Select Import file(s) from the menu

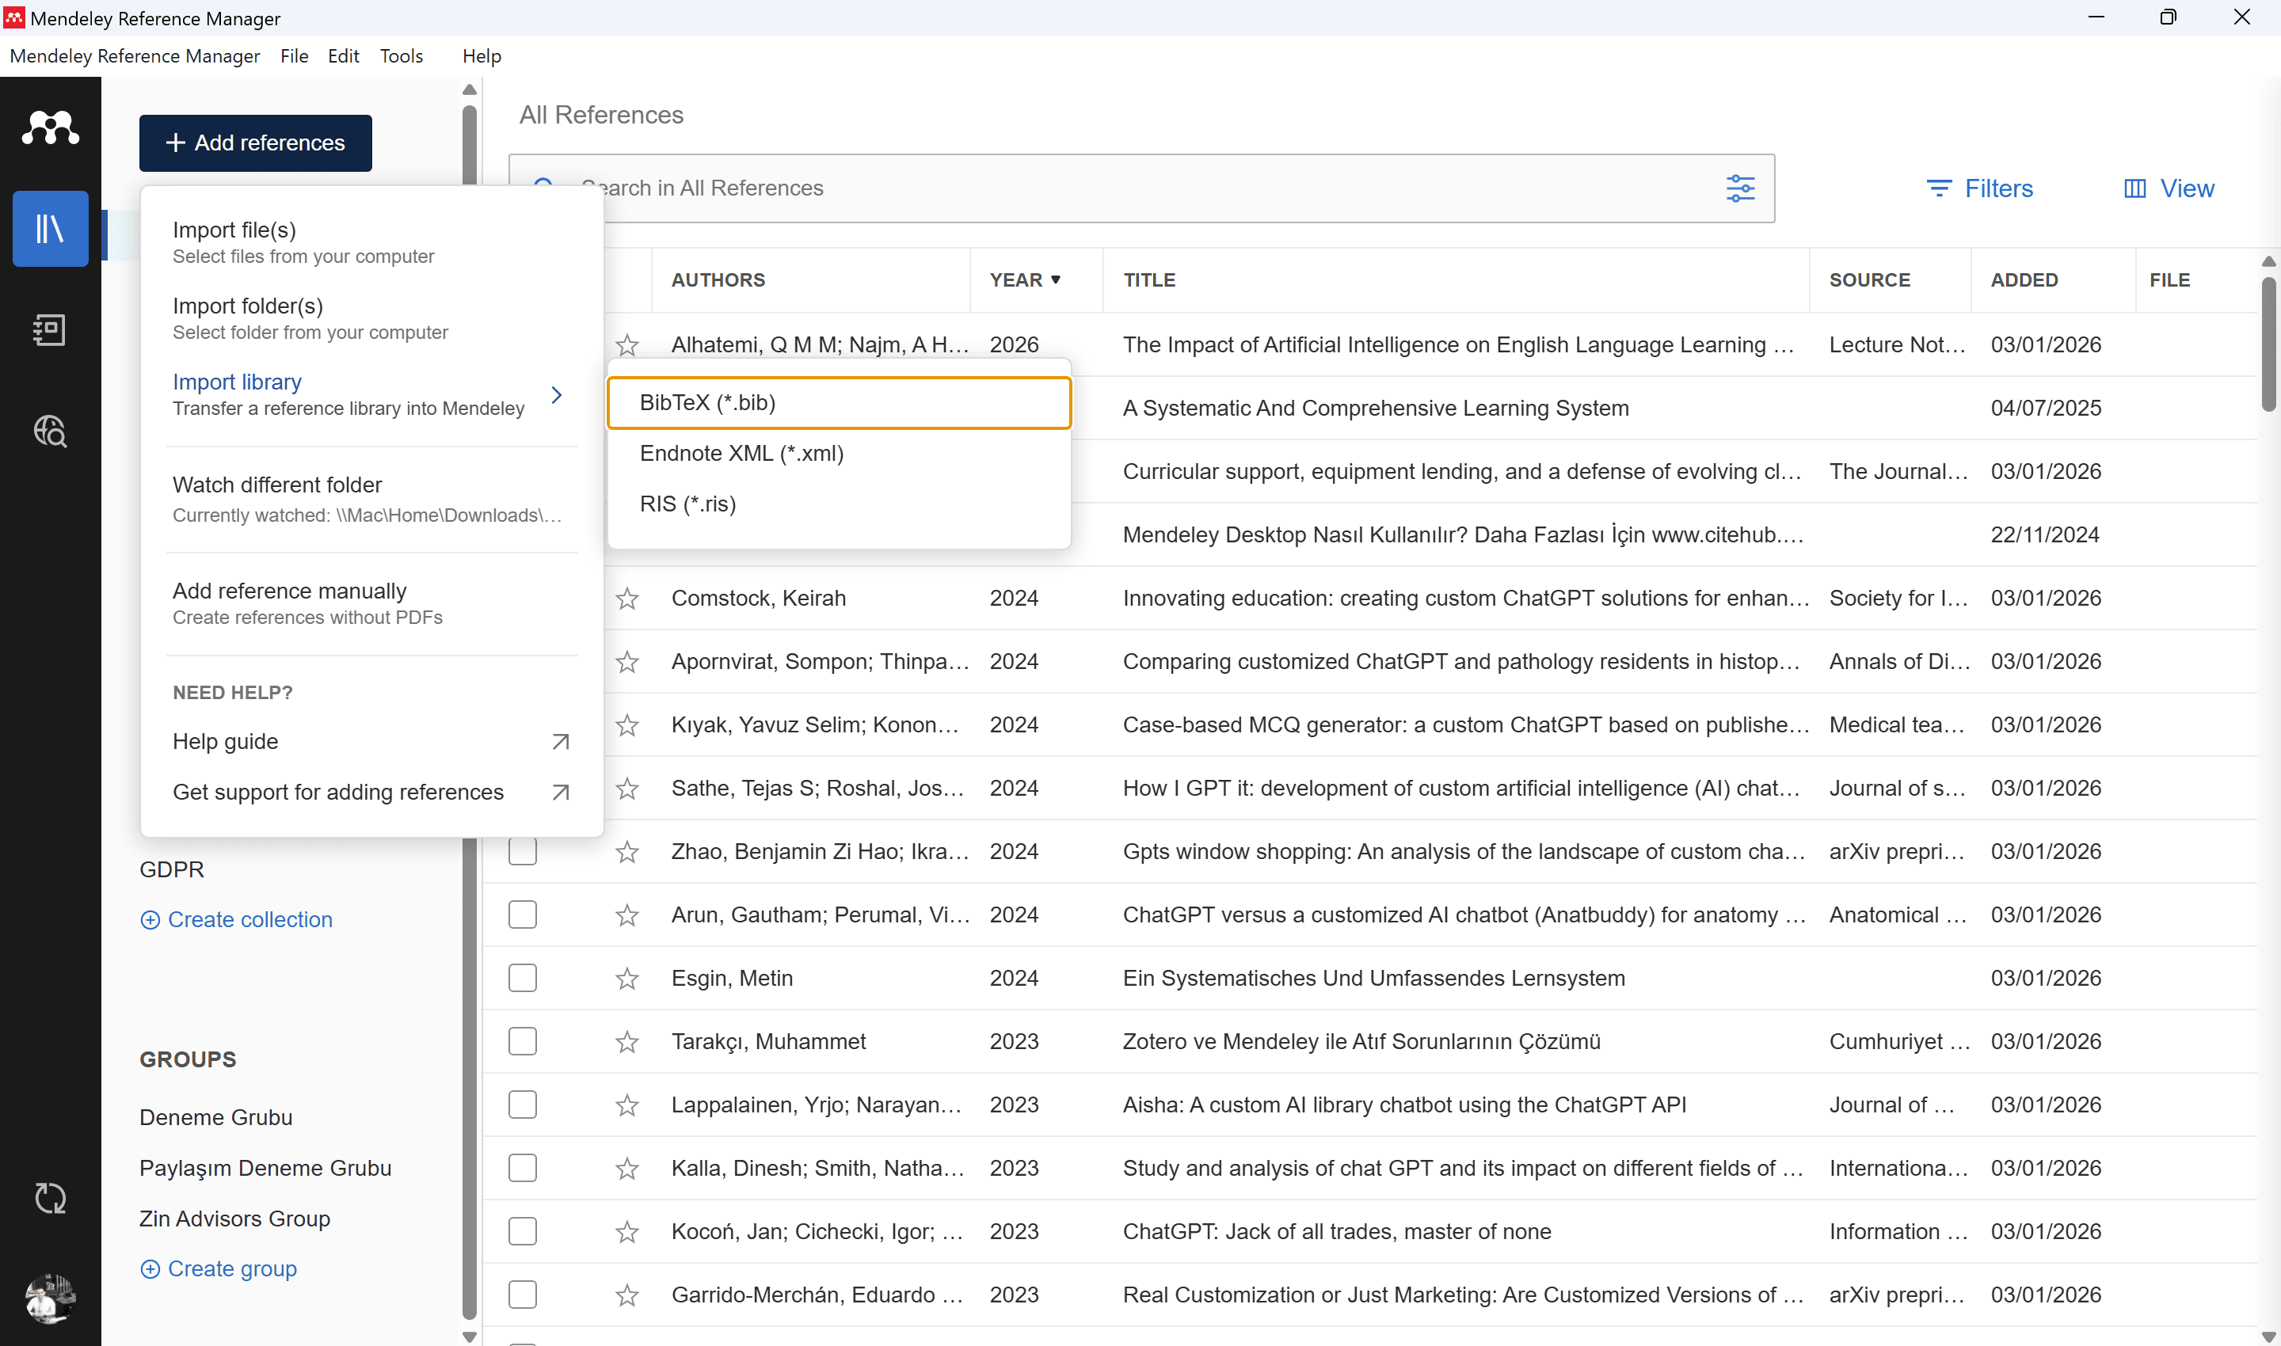coord(372,242)
